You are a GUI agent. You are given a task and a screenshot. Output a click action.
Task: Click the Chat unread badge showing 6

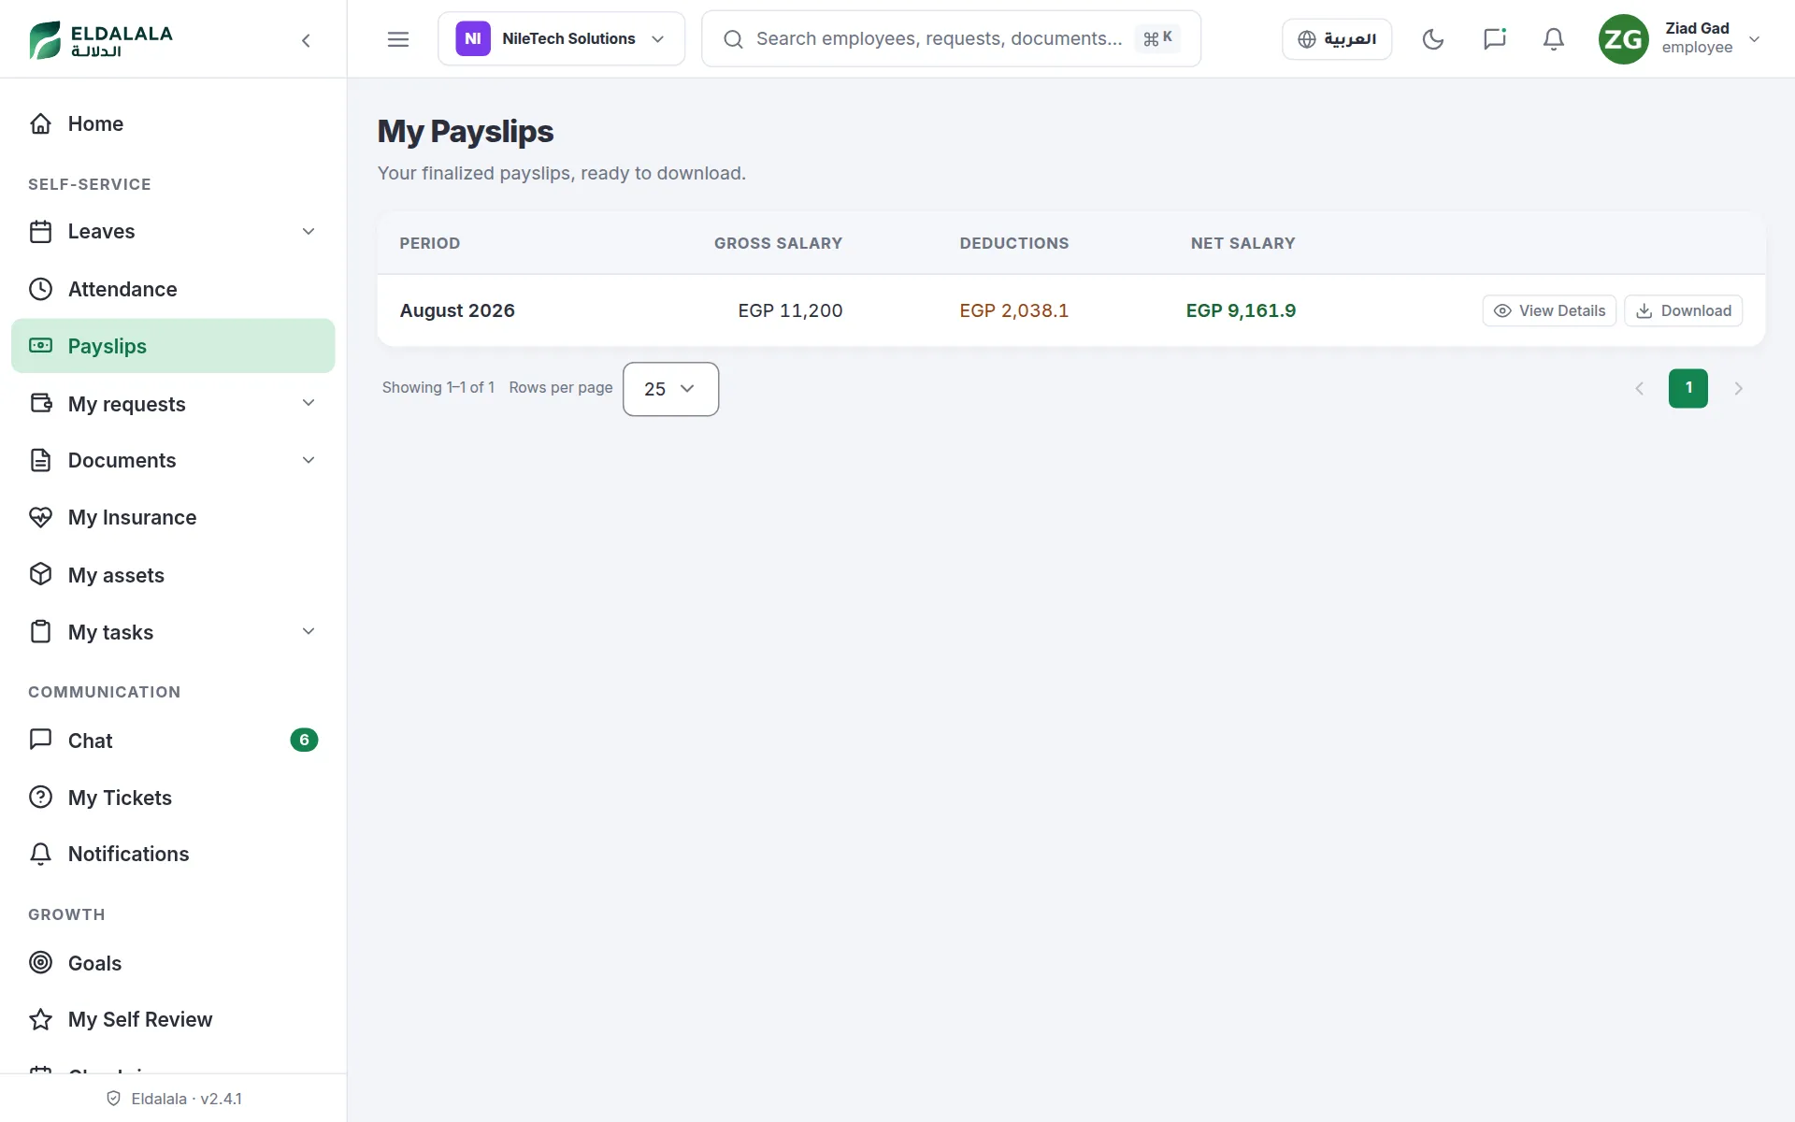click(x=304, y=741)
